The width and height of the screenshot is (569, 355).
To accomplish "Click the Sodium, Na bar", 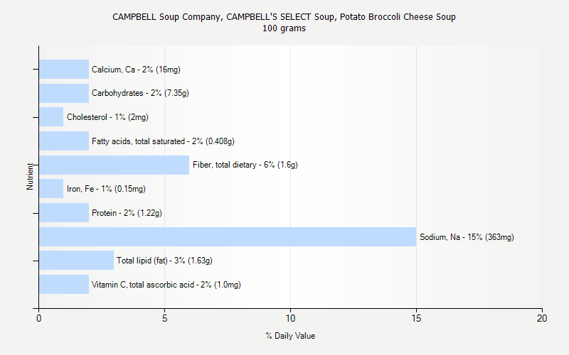I will point(228,236).
